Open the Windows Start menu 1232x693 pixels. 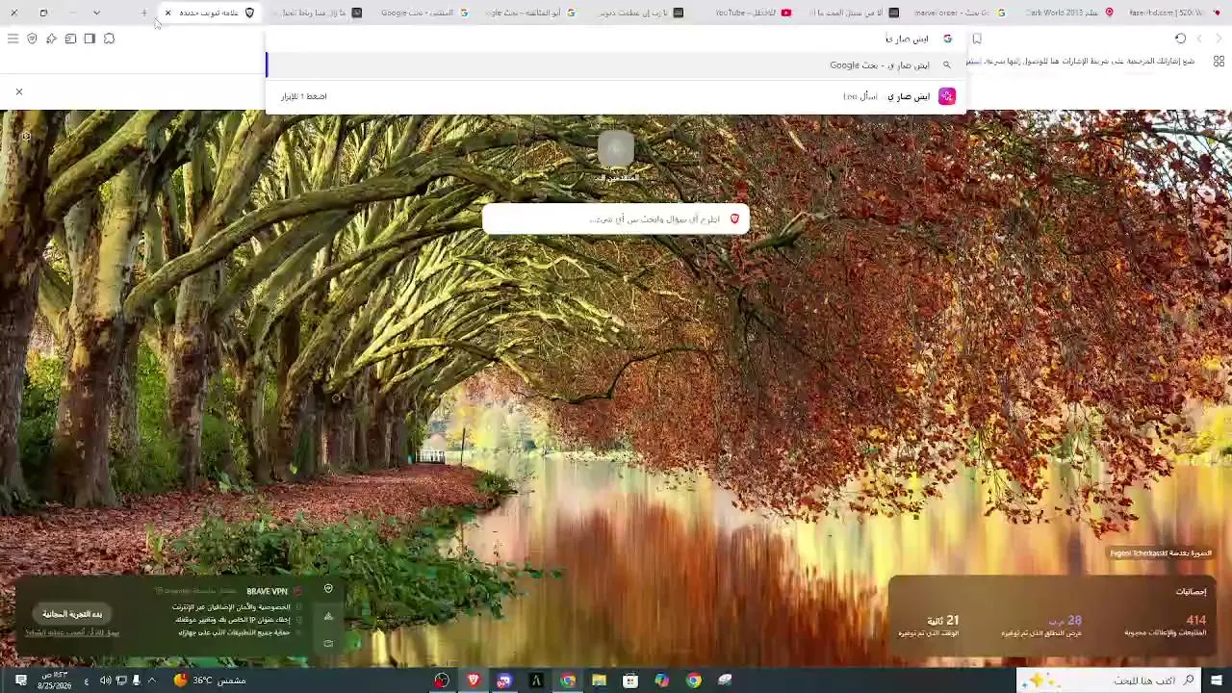[1217, 680]
